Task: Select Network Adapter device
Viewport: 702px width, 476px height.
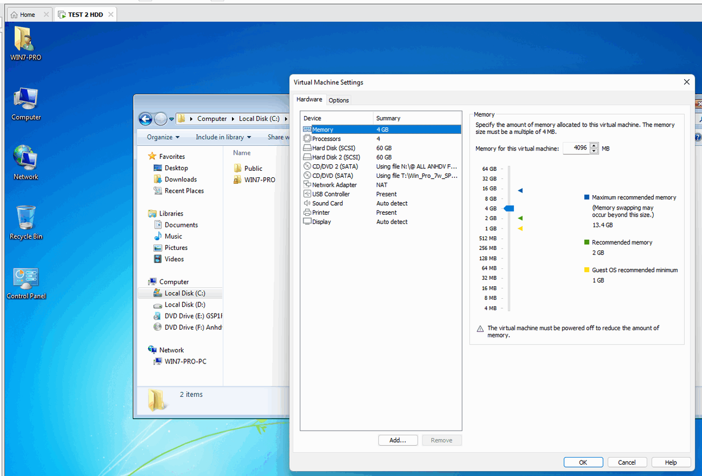Action: [x=381, y=184]
